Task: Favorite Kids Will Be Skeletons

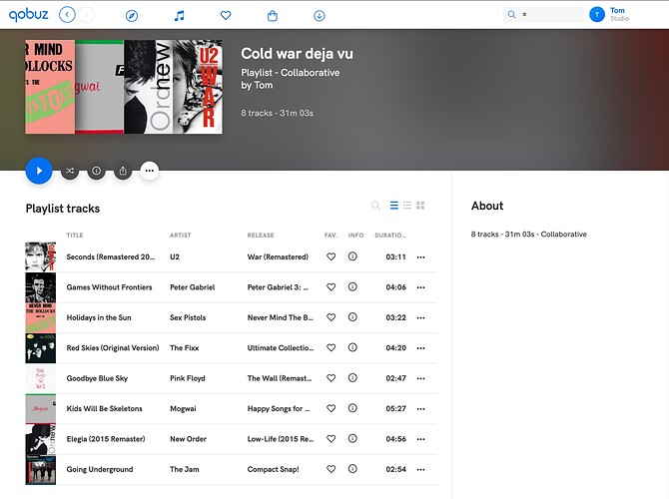Action: pyautogui.click(x=332, y=408)
